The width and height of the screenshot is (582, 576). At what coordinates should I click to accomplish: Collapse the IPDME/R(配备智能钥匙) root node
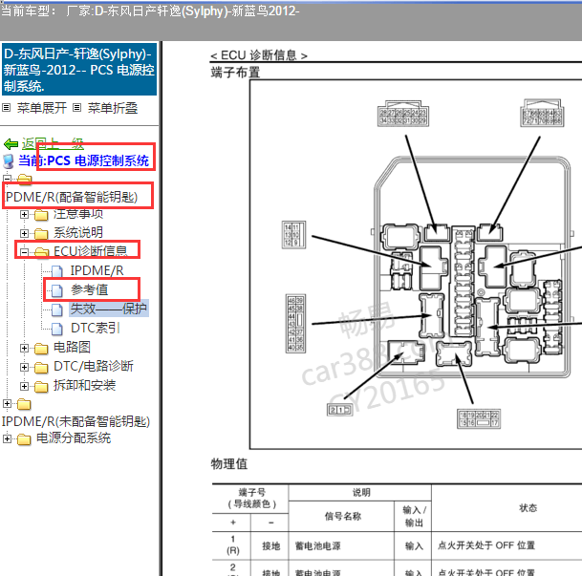tap(7, 178)
